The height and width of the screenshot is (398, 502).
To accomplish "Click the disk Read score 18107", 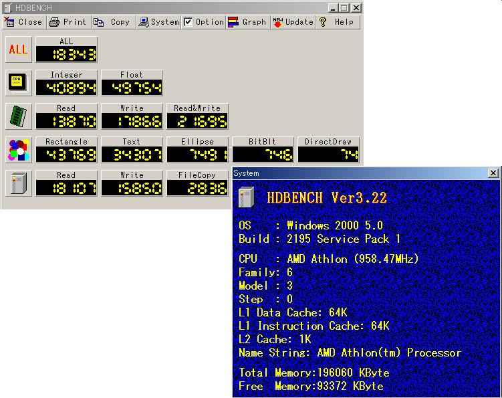I will pyautogui.click(x=67, y=188).
